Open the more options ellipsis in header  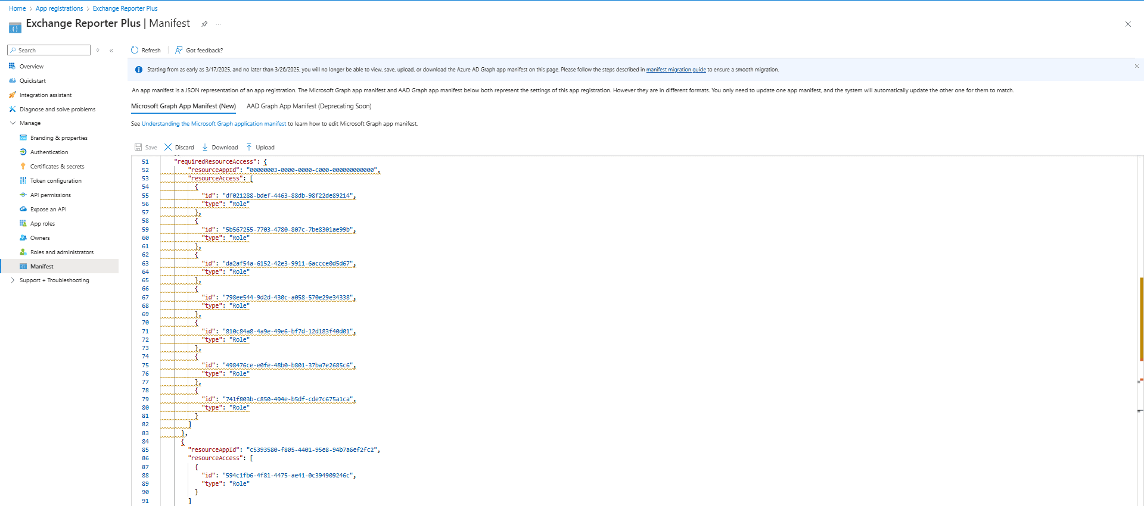(x=219, y=24)
